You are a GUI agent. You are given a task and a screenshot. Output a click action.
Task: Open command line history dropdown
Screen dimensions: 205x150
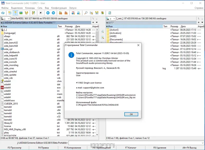[203, 143]
